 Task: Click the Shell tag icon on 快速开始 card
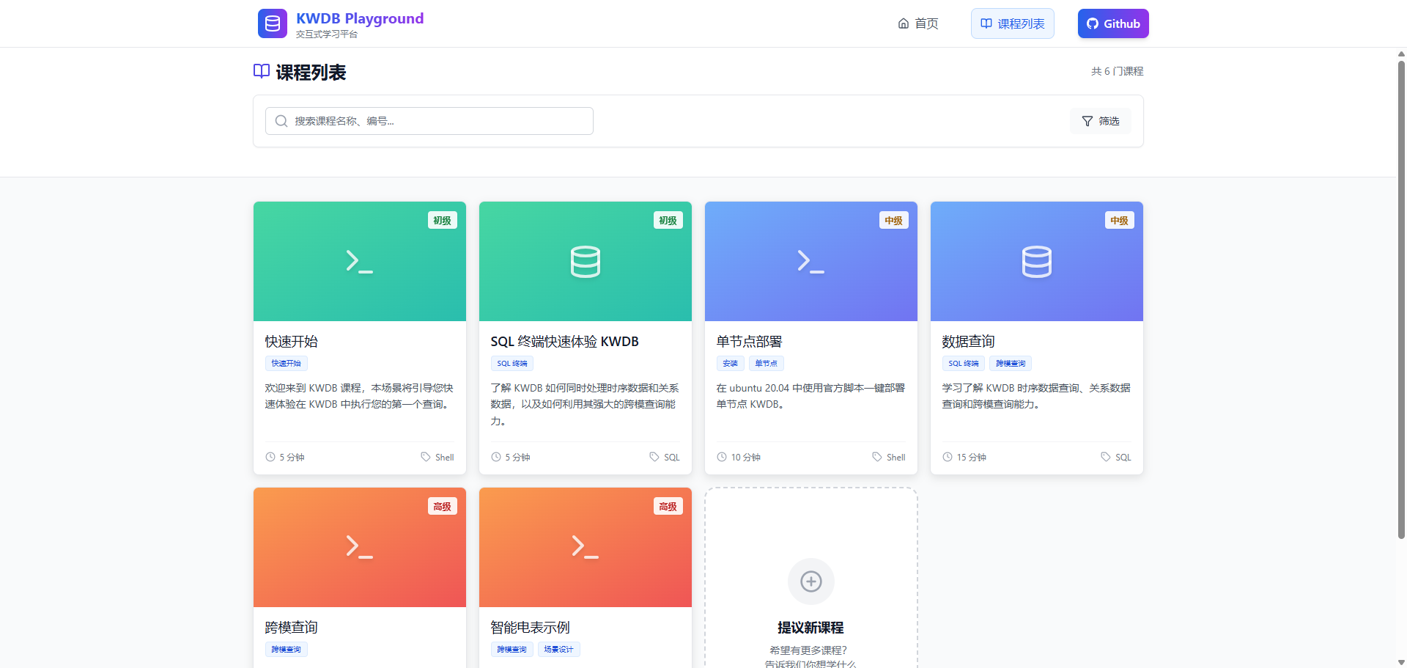click(x=426, y=457)
